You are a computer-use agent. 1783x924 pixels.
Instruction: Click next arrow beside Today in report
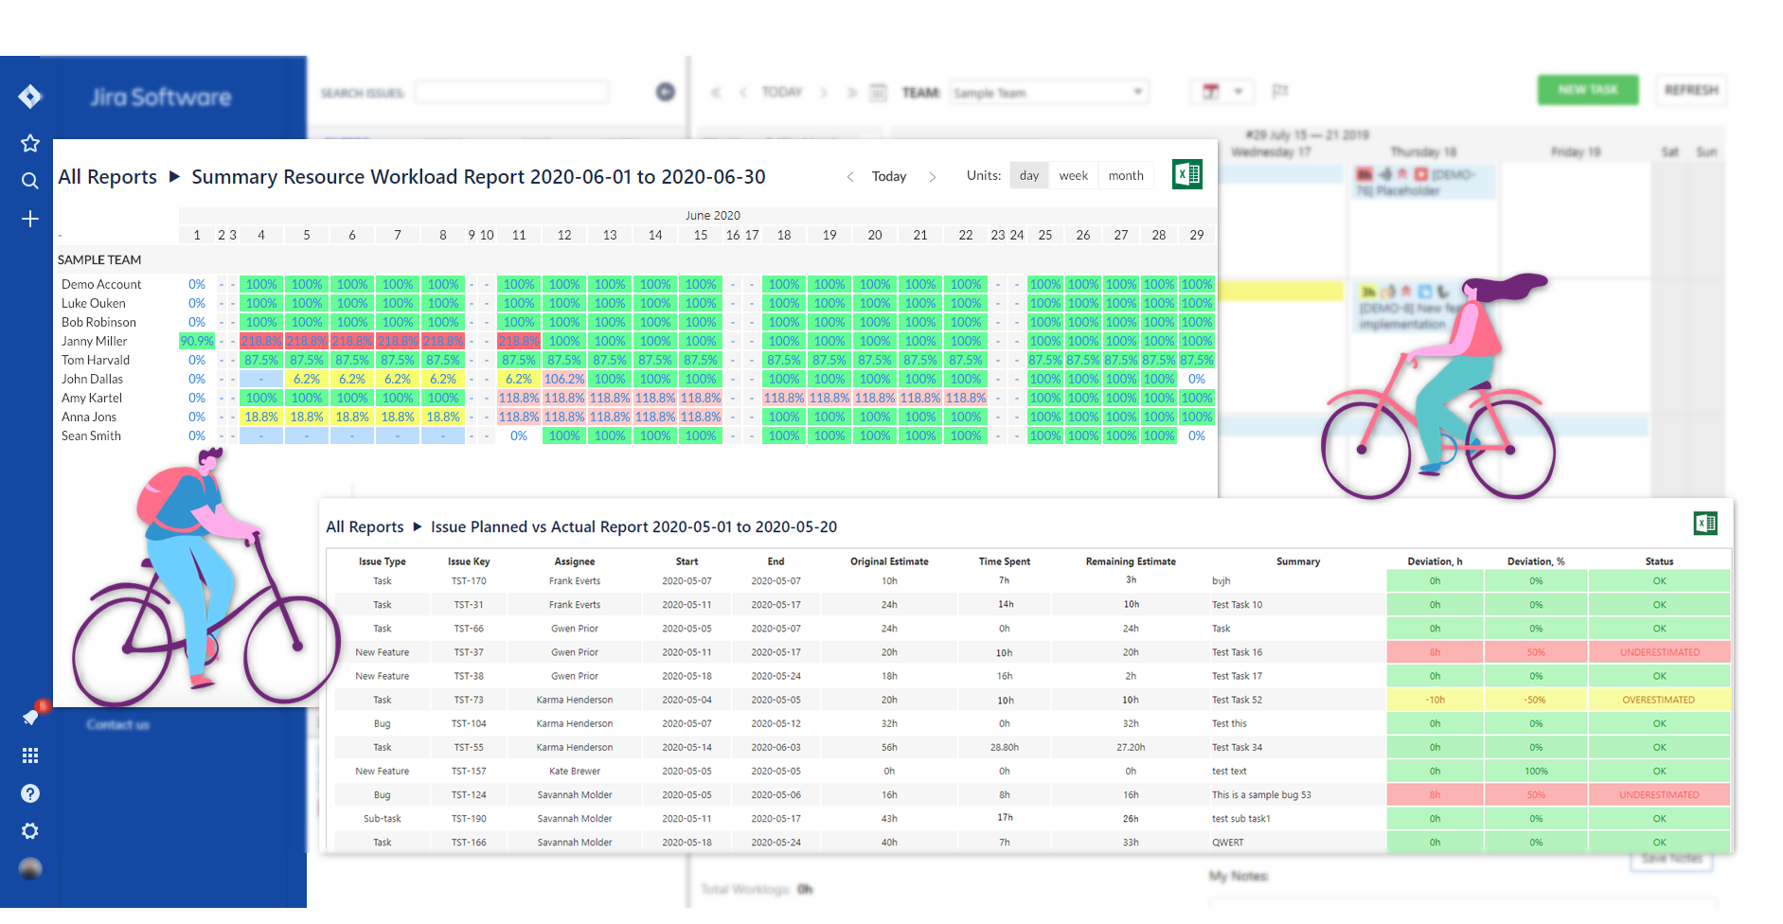pyautogui.click(x=933, y=177)
